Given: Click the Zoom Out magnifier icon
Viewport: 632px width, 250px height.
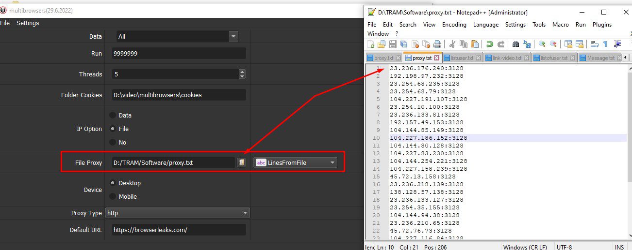Looking at the screenshot, I should tap(553, 44).
